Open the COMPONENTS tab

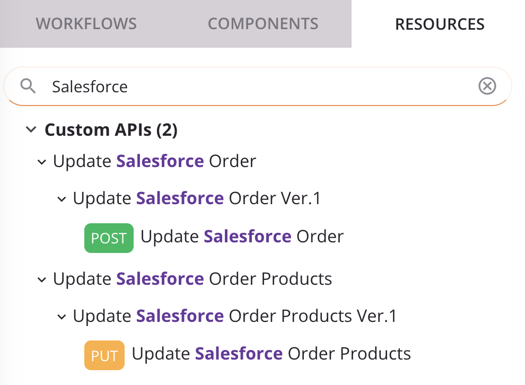263,24
